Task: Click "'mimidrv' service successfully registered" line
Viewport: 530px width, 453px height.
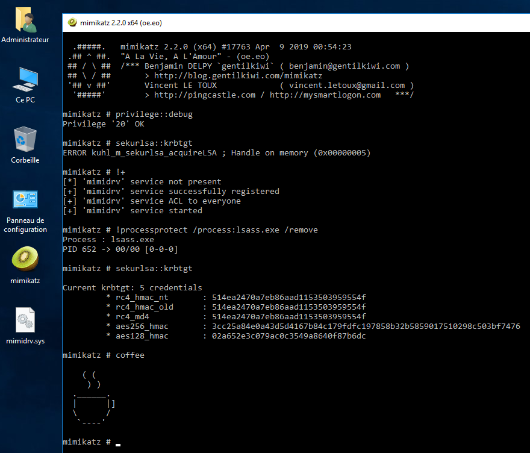Action: coord(171,192)
